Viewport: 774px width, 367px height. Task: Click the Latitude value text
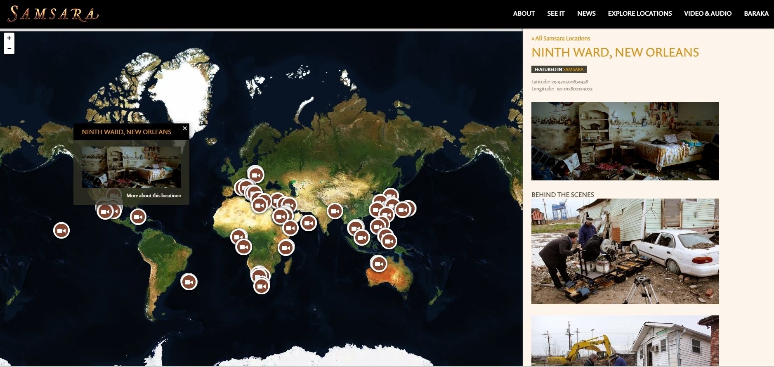569,82
